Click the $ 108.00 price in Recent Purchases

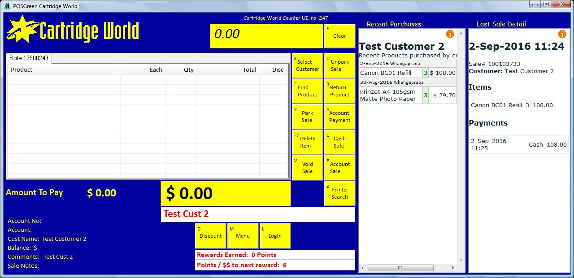click(x=443, y=73)
